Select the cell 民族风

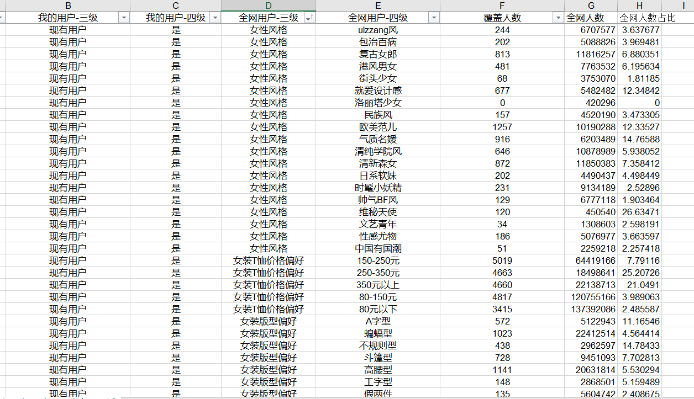378,115
